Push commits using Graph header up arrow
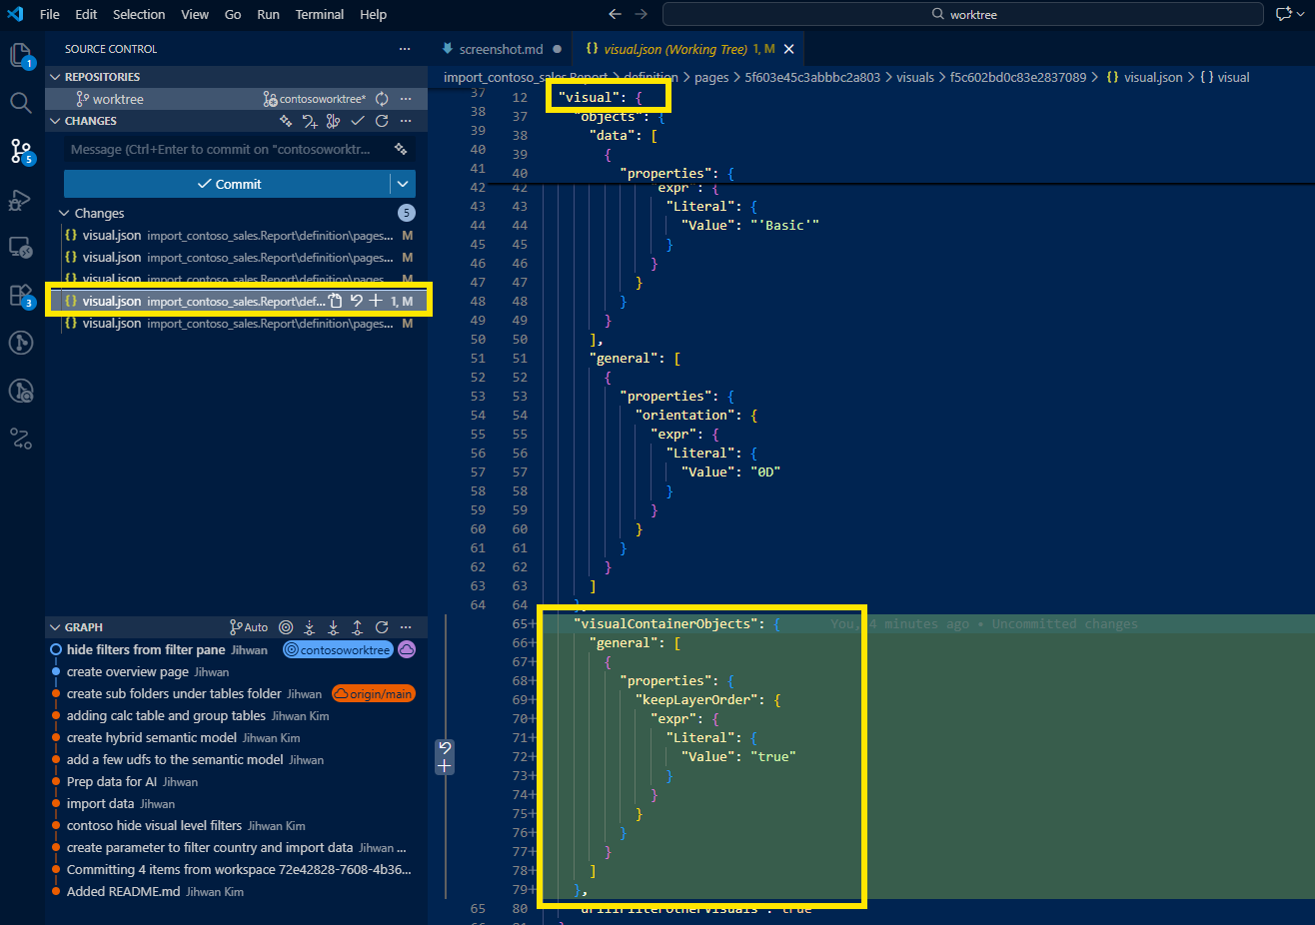The height and width of the screenshot is (925, 1315). tap(358, 627)
